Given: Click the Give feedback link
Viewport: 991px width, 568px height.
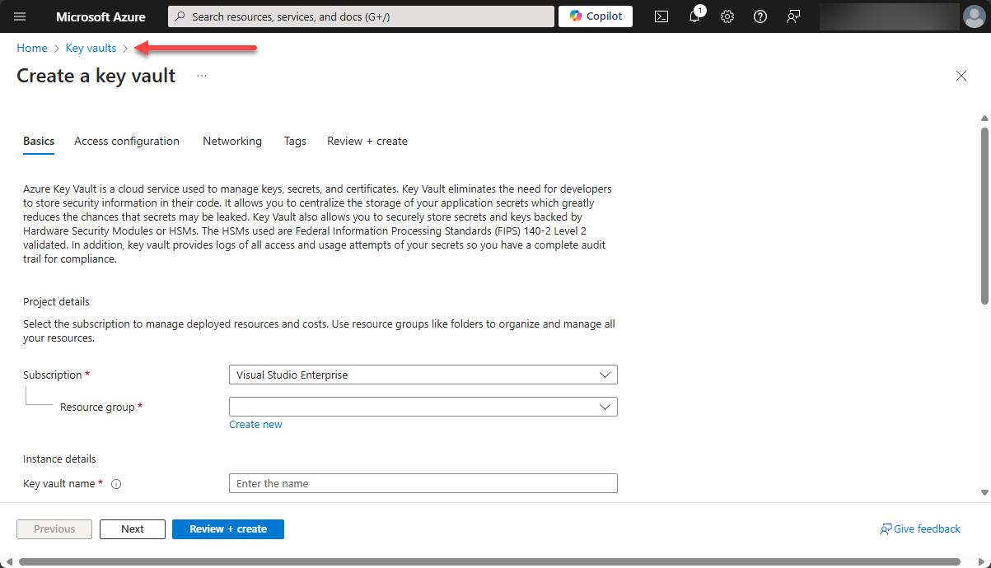Looking at the screenshot, I should (x=920, y=529).
